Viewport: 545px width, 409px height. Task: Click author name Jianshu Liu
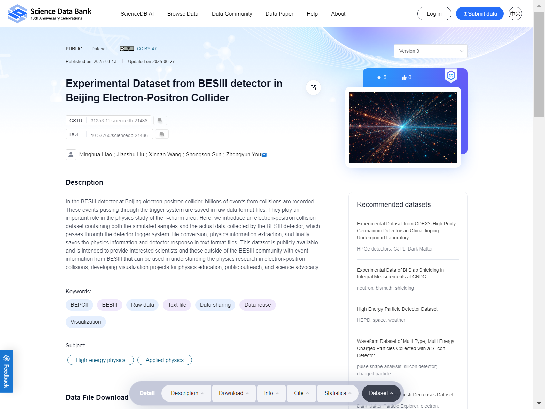coord(130,155)
